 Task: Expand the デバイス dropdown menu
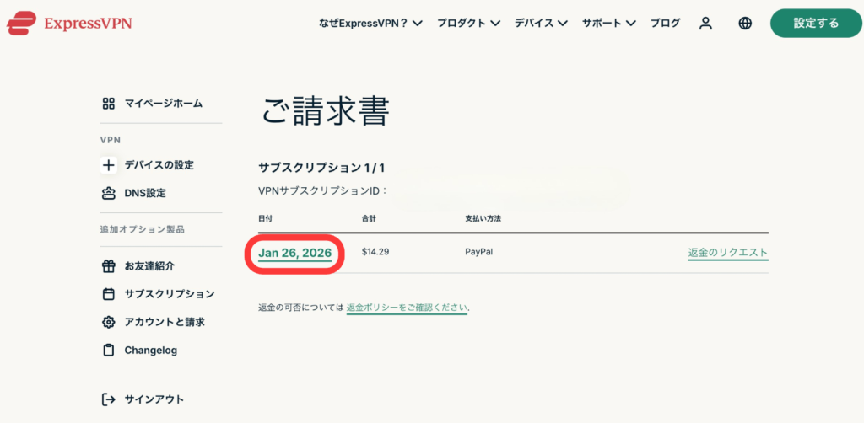541,24
